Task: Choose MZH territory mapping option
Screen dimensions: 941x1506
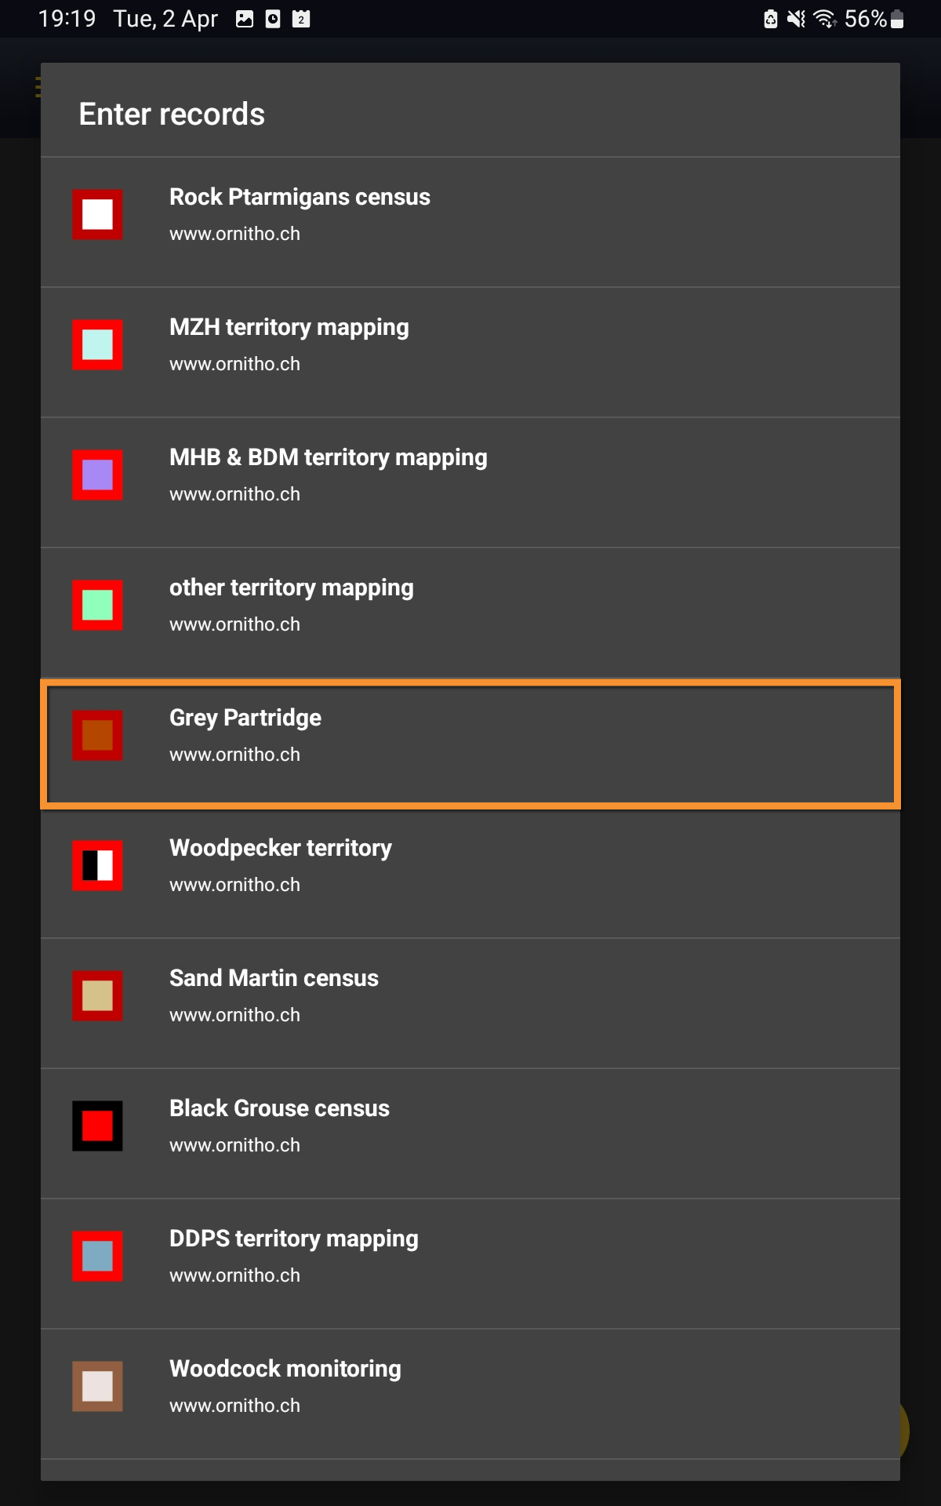Action: coord(470,344)
